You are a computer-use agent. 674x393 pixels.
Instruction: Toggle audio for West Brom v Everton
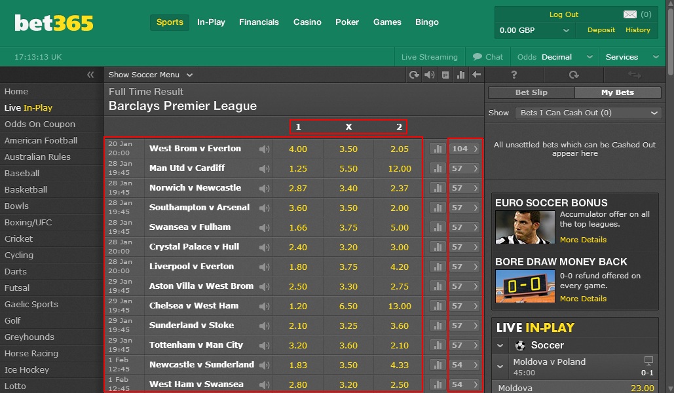[265, 149]
